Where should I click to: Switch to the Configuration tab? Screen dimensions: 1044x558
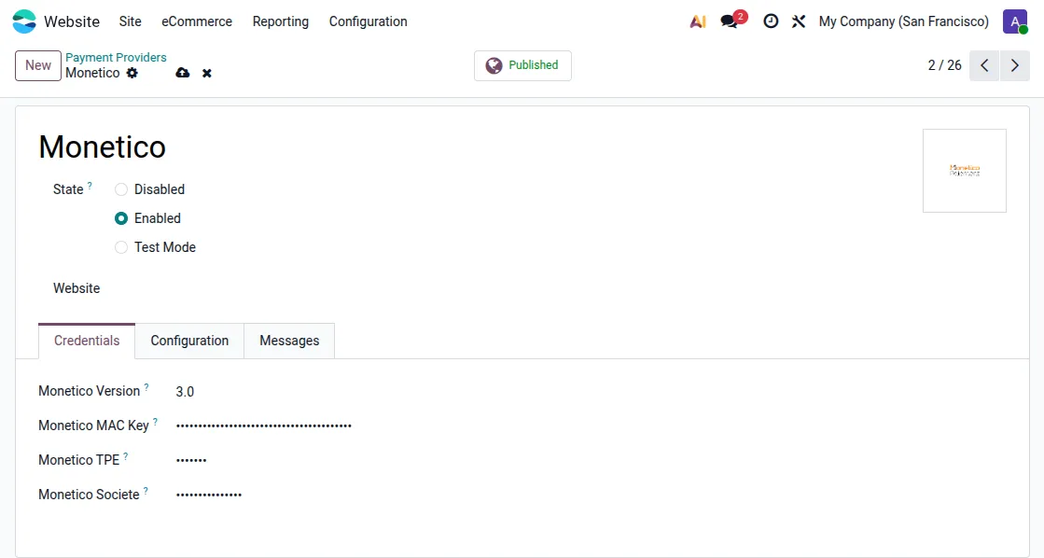click(189, 341)
